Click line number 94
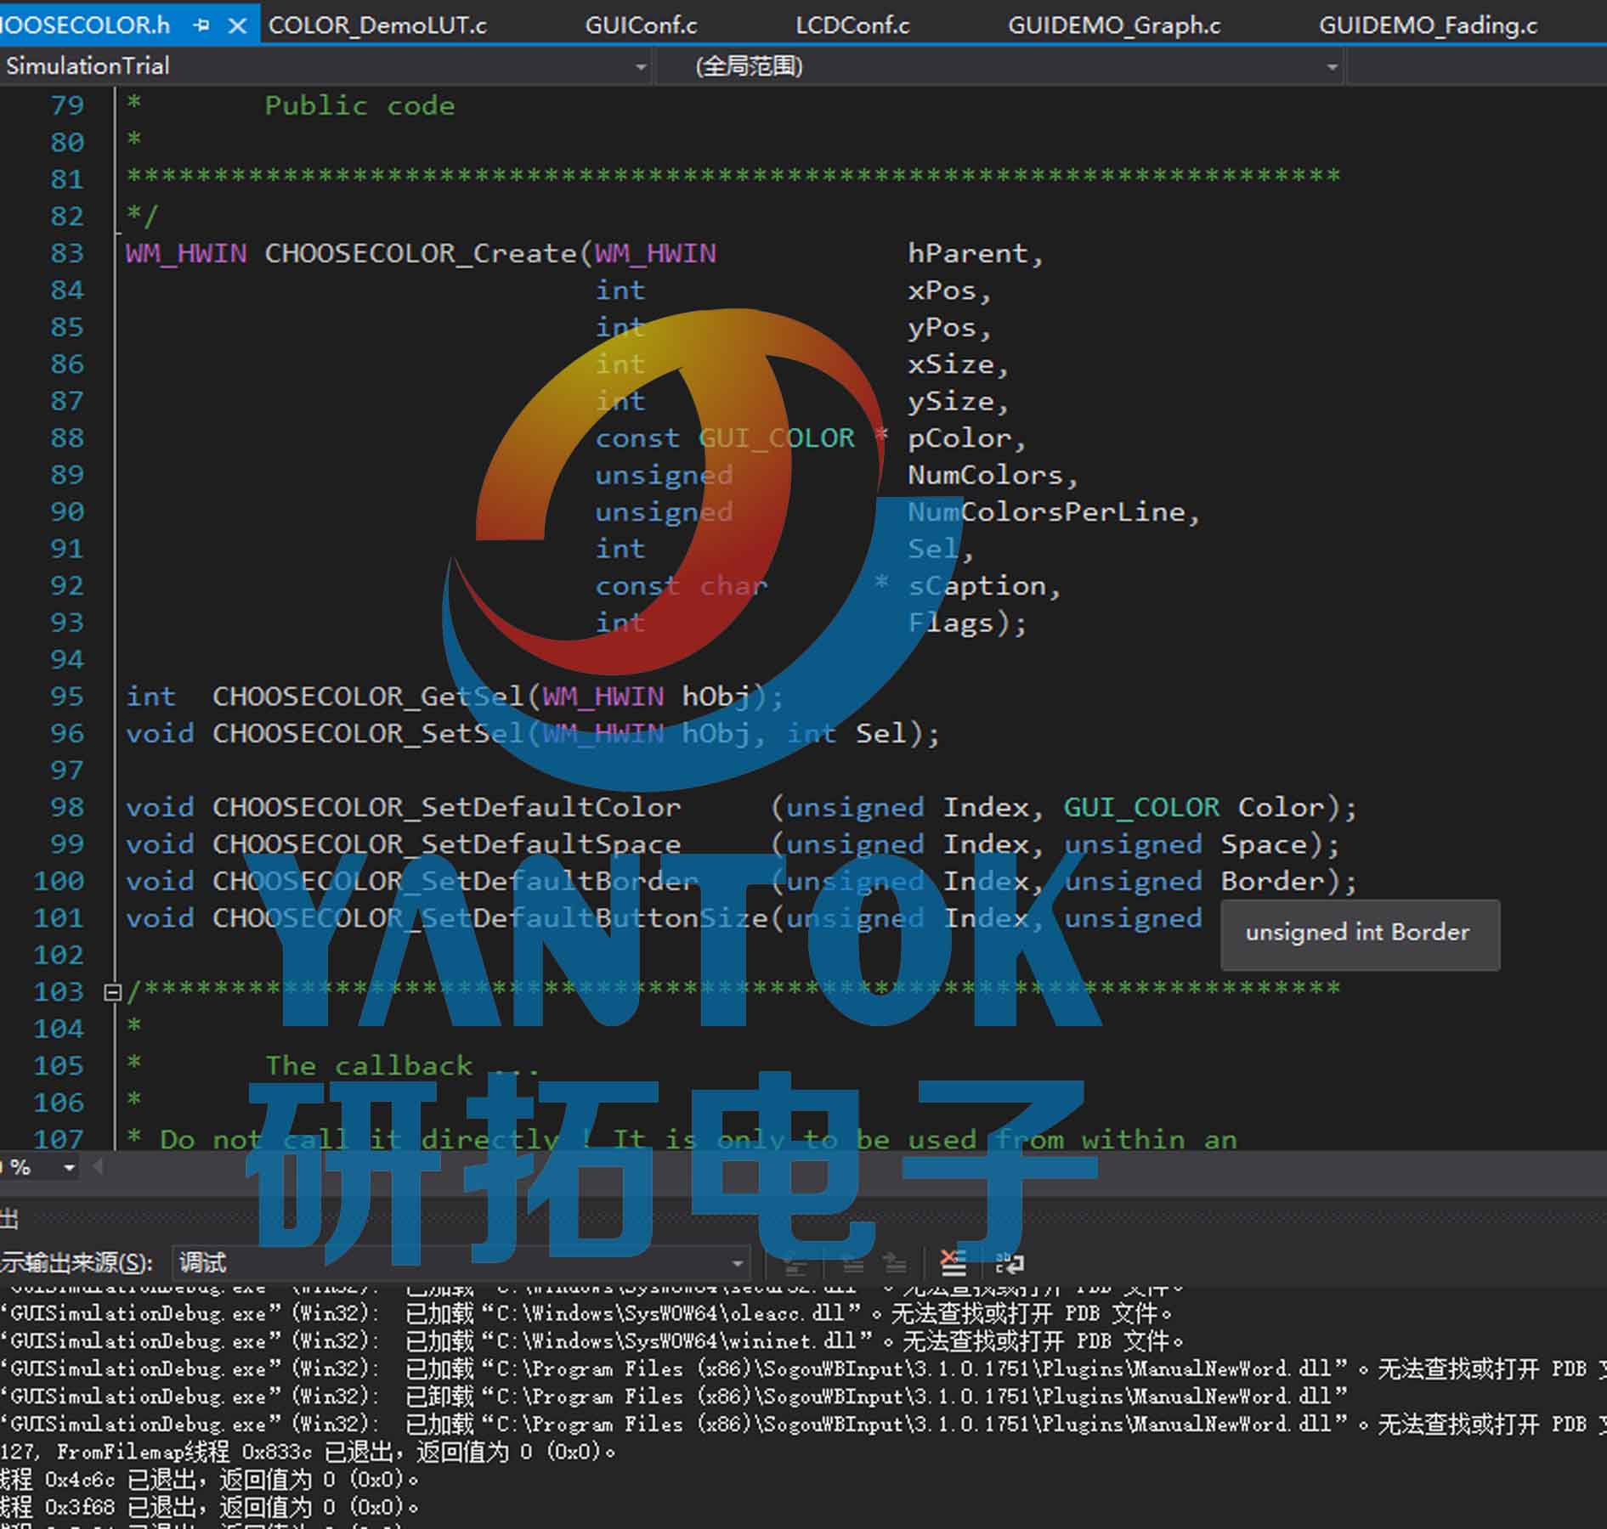 click(x=67, y=660)
